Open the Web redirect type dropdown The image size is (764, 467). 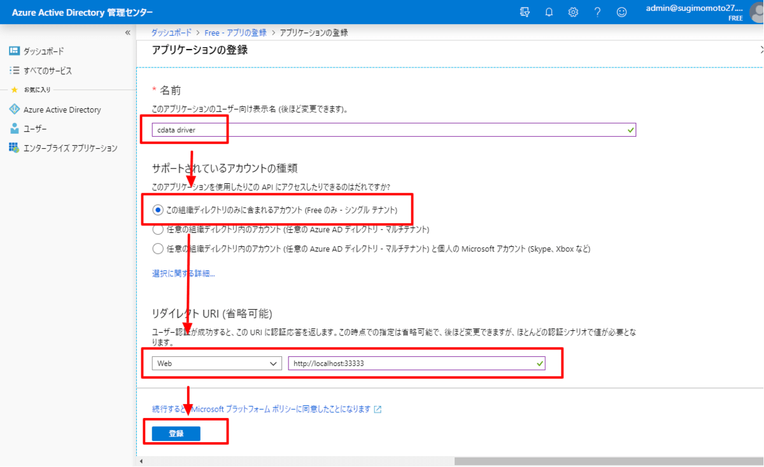click(x=216, y=363)
